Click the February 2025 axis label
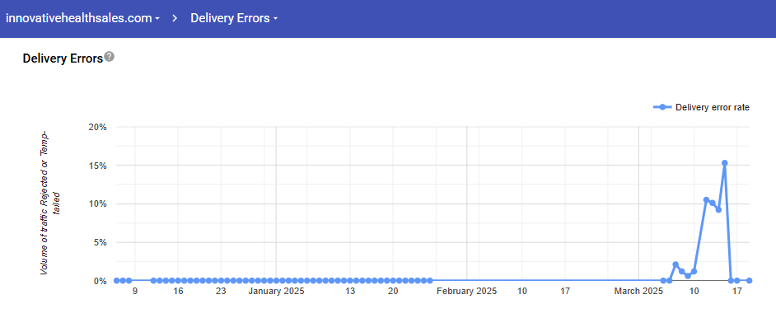 click(x=467, y=292)
